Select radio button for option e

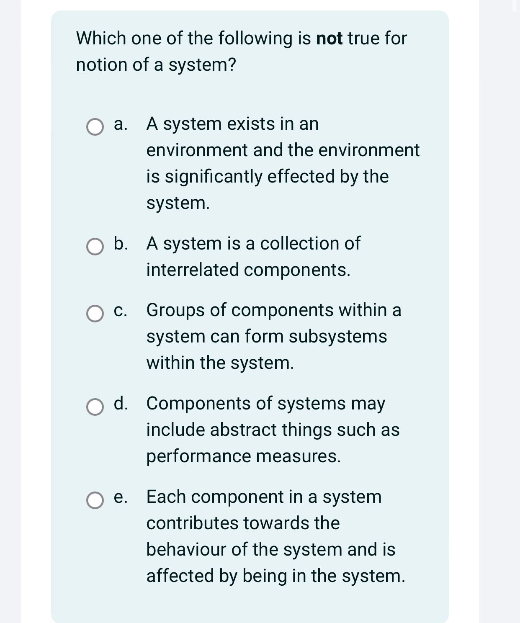coord(95,500)
